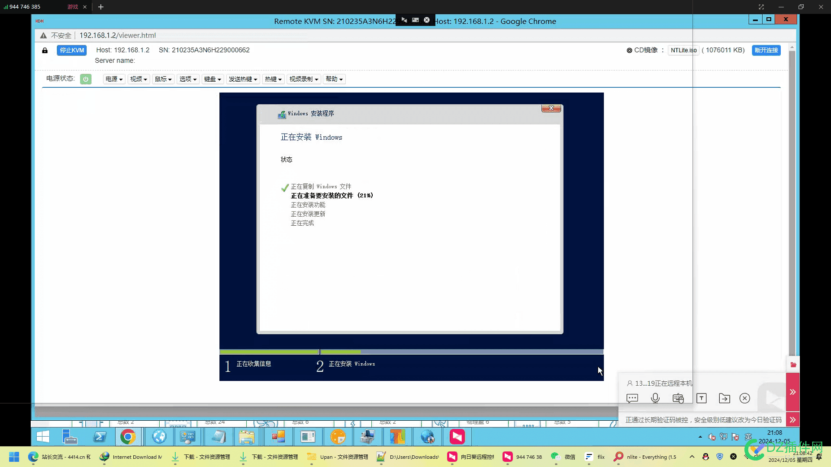Switch to 微信 WeChat taskbar item
Viewport: 831px width, 467px height.
(x=563, y=457)
